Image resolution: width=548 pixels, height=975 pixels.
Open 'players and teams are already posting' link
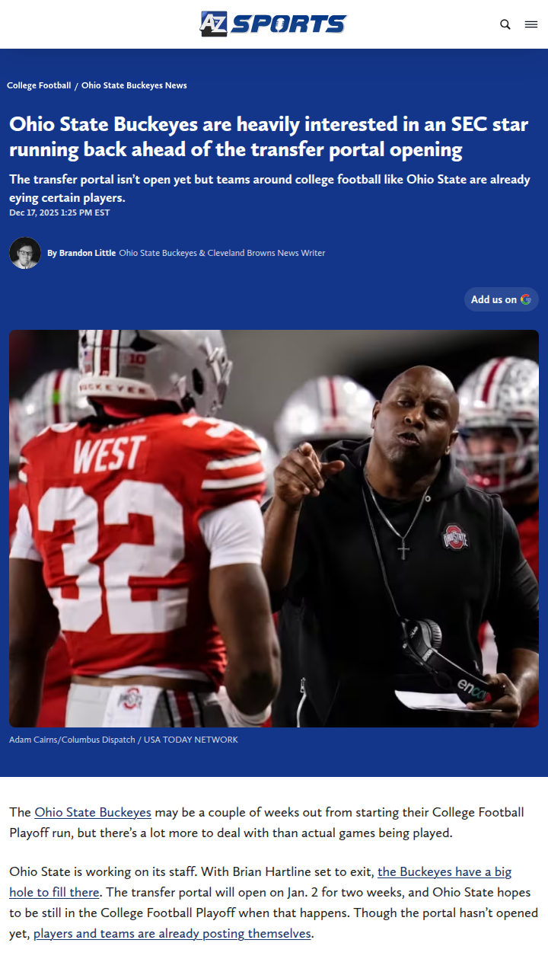click(172, 933)
